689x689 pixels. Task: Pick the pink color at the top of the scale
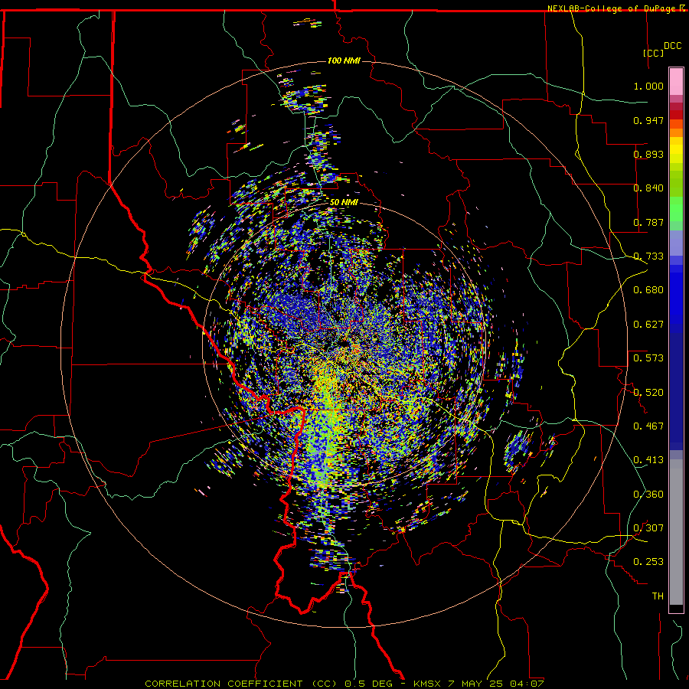pos(676,81)
